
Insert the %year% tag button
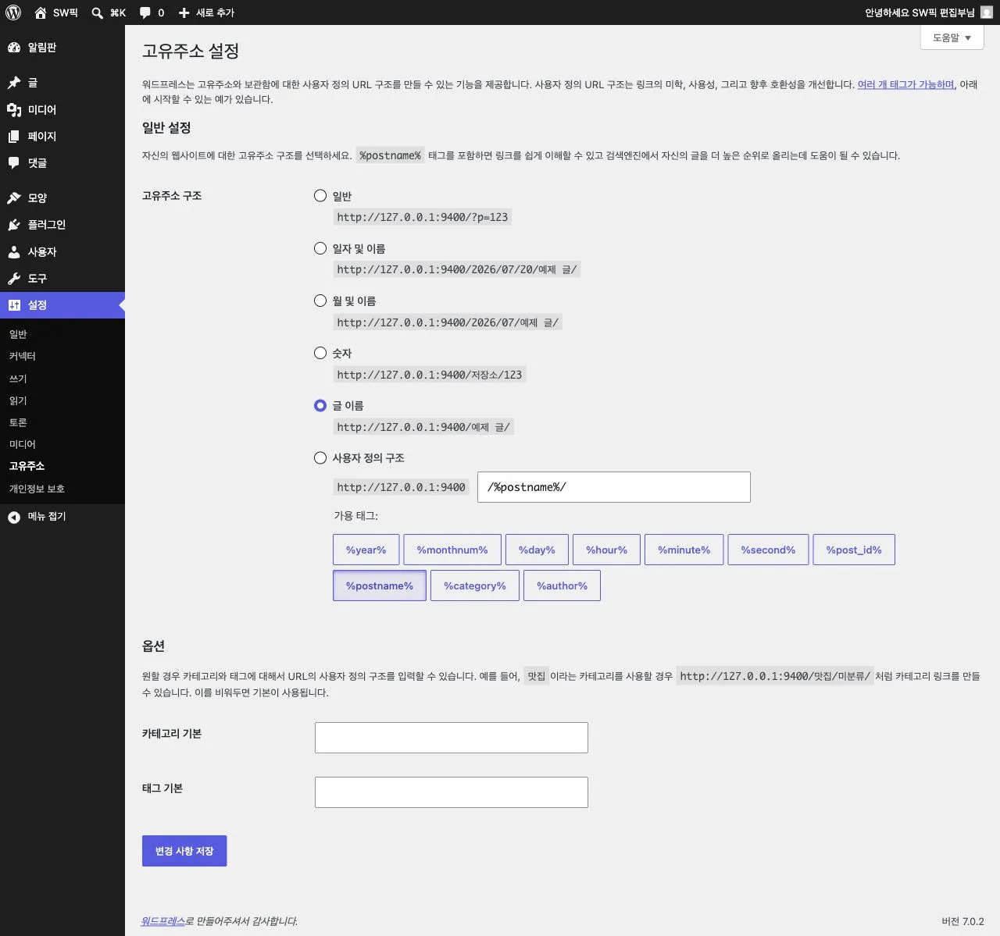point(366,550)
